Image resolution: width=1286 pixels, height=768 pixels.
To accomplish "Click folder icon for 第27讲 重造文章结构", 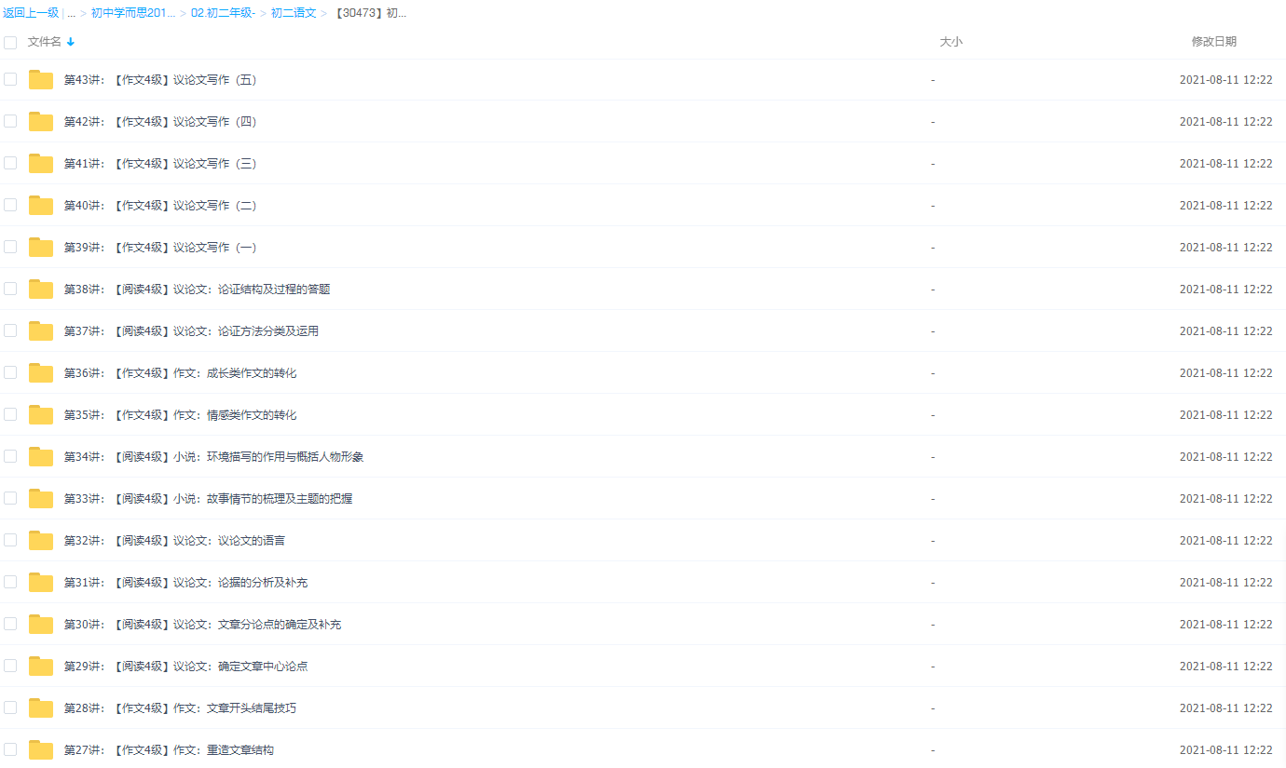I will [40, 749].
